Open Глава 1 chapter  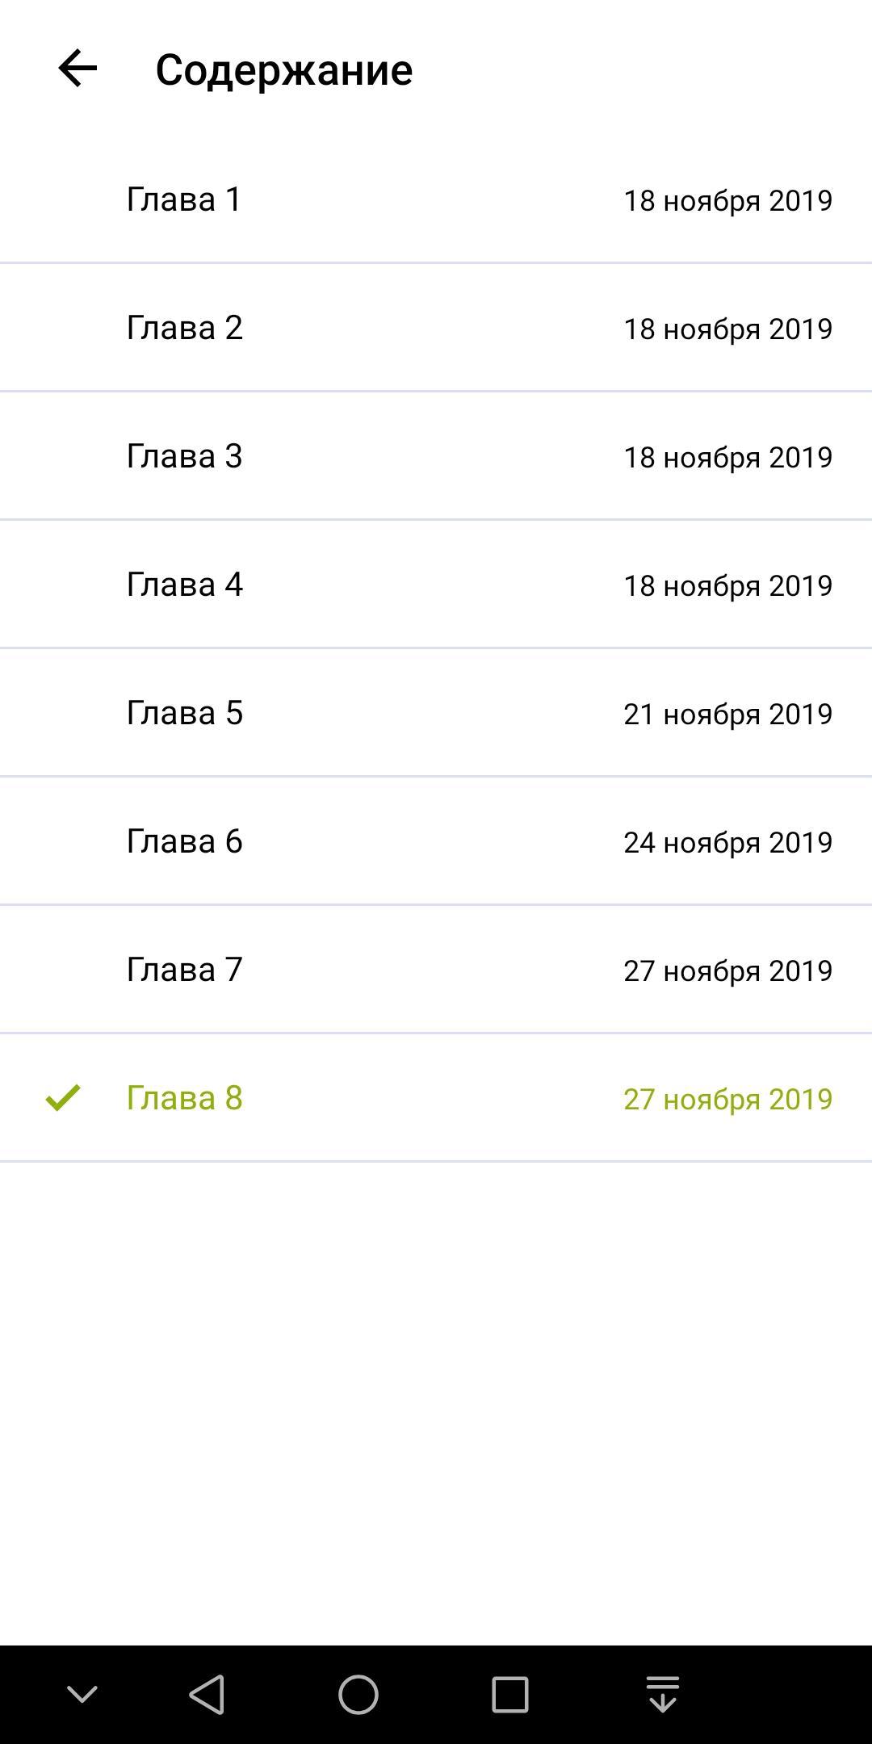coord(184,199)
